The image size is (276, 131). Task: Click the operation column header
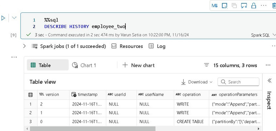point(192,95)
